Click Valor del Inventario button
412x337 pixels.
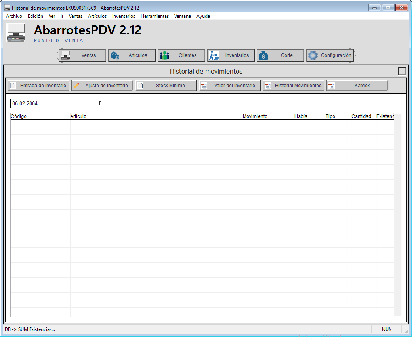[230, 86]
